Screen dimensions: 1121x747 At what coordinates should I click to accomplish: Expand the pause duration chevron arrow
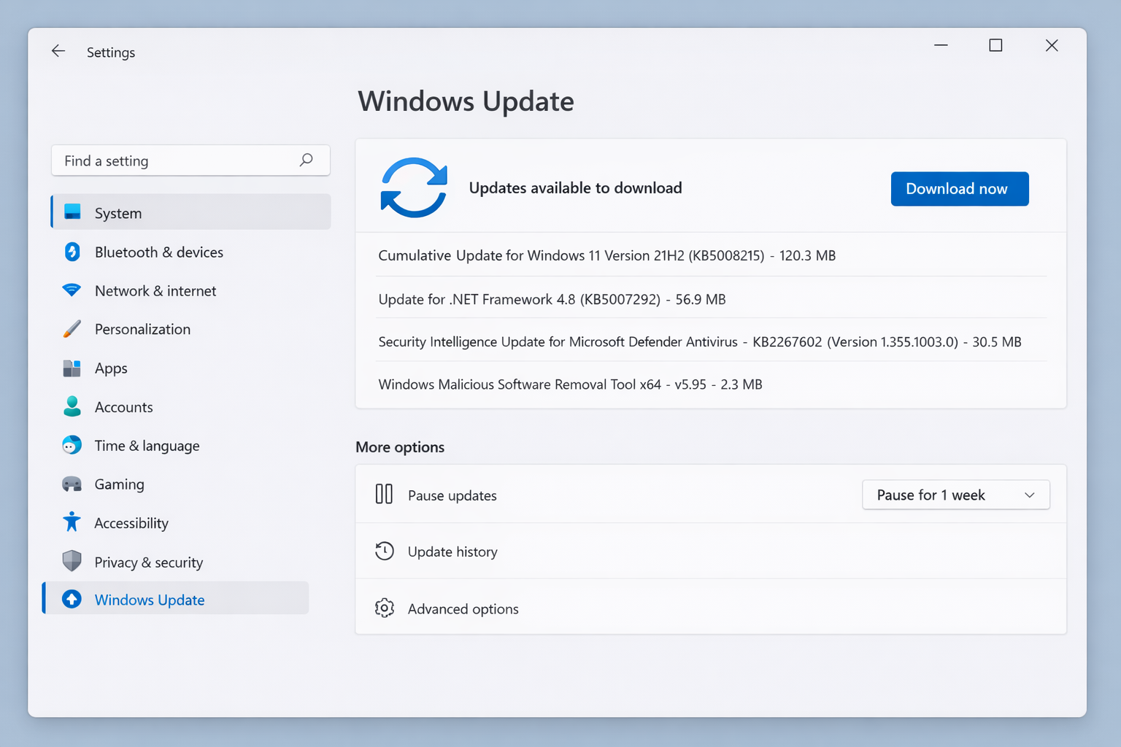coord(1030,495)
